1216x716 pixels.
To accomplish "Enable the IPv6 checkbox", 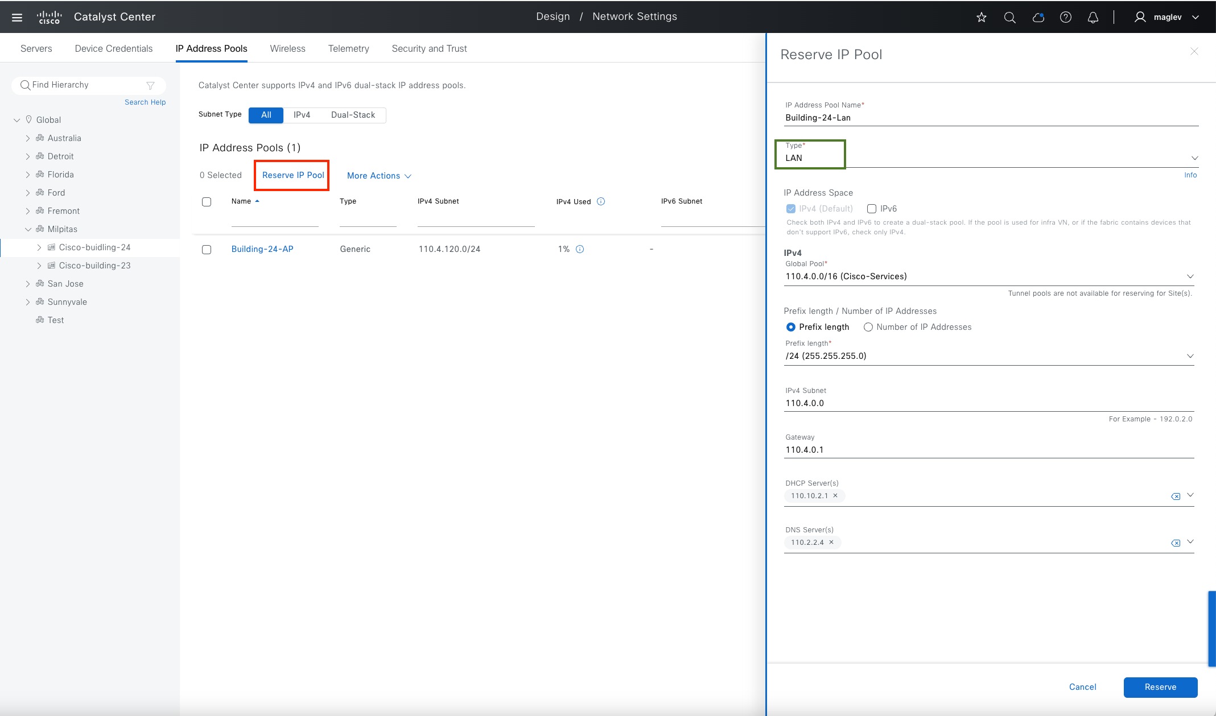I will (x=871, y=209).
